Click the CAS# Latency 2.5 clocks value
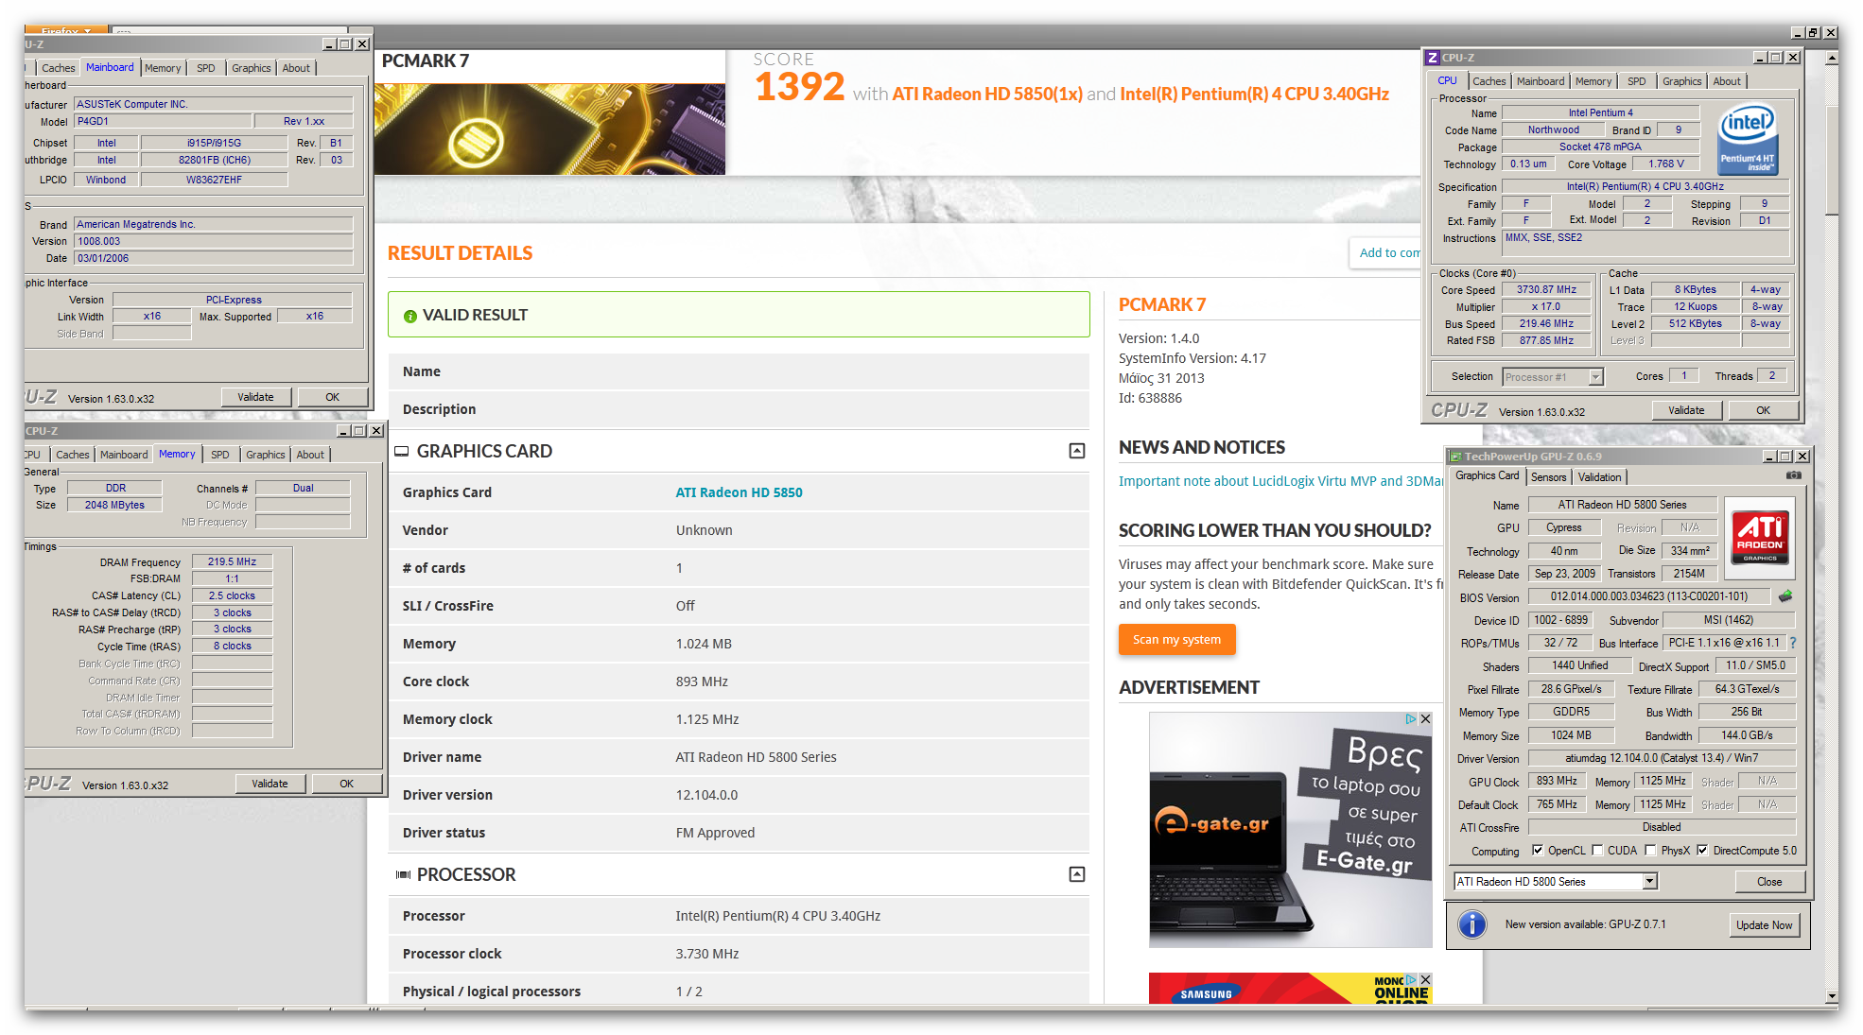Image resolution: width=1863 pixels, height=1035 pixels. 233,595
